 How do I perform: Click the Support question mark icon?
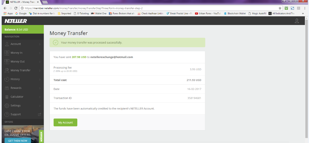click(x=7, y=114)
